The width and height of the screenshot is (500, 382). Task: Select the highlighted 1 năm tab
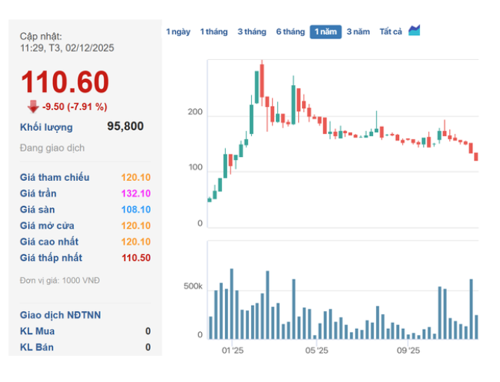click(x=326, y=31)
